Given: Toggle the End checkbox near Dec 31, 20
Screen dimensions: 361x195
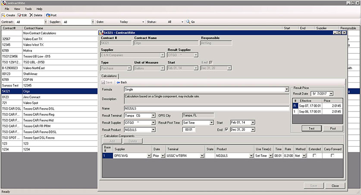Looking at the screenshot, I should pyautogui.click(x=226, y=130).
